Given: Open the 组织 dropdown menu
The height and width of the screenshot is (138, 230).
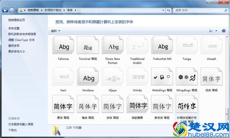Looking at the screenshot, I should pos(56,31).
